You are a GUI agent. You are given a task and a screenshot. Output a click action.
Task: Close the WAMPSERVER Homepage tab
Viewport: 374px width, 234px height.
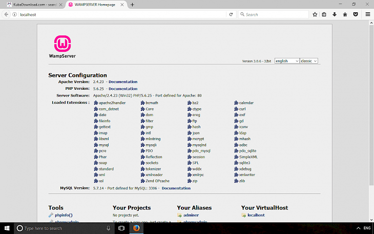[x=122, y=5]
